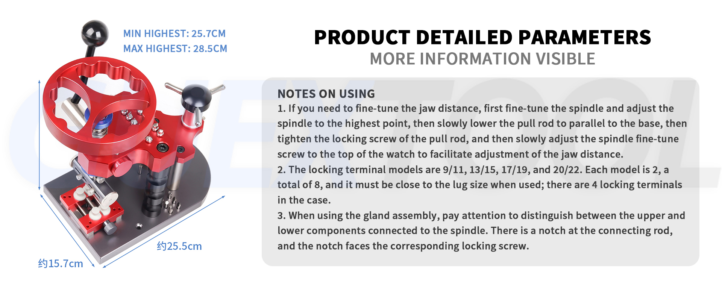This screenshot has width=722, height=282.
Task: Click the 约15.7cm width dimension label
Action: 61,264
